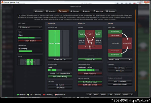Click the Undo button

(96, 94)
